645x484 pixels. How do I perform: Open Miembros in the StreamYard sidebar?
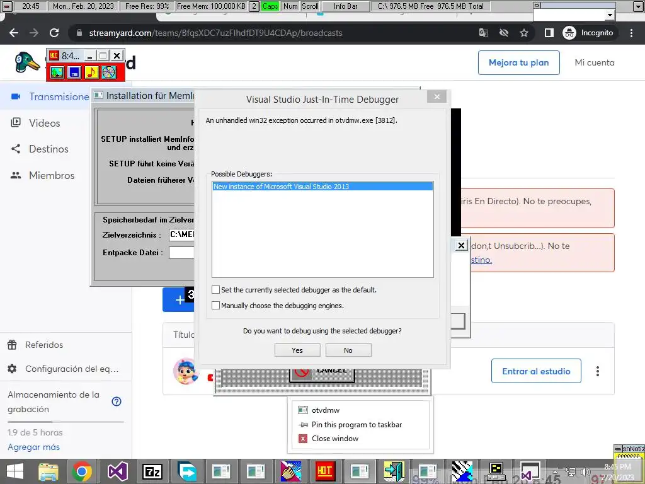pyautogui.click(x=52, y=175)
